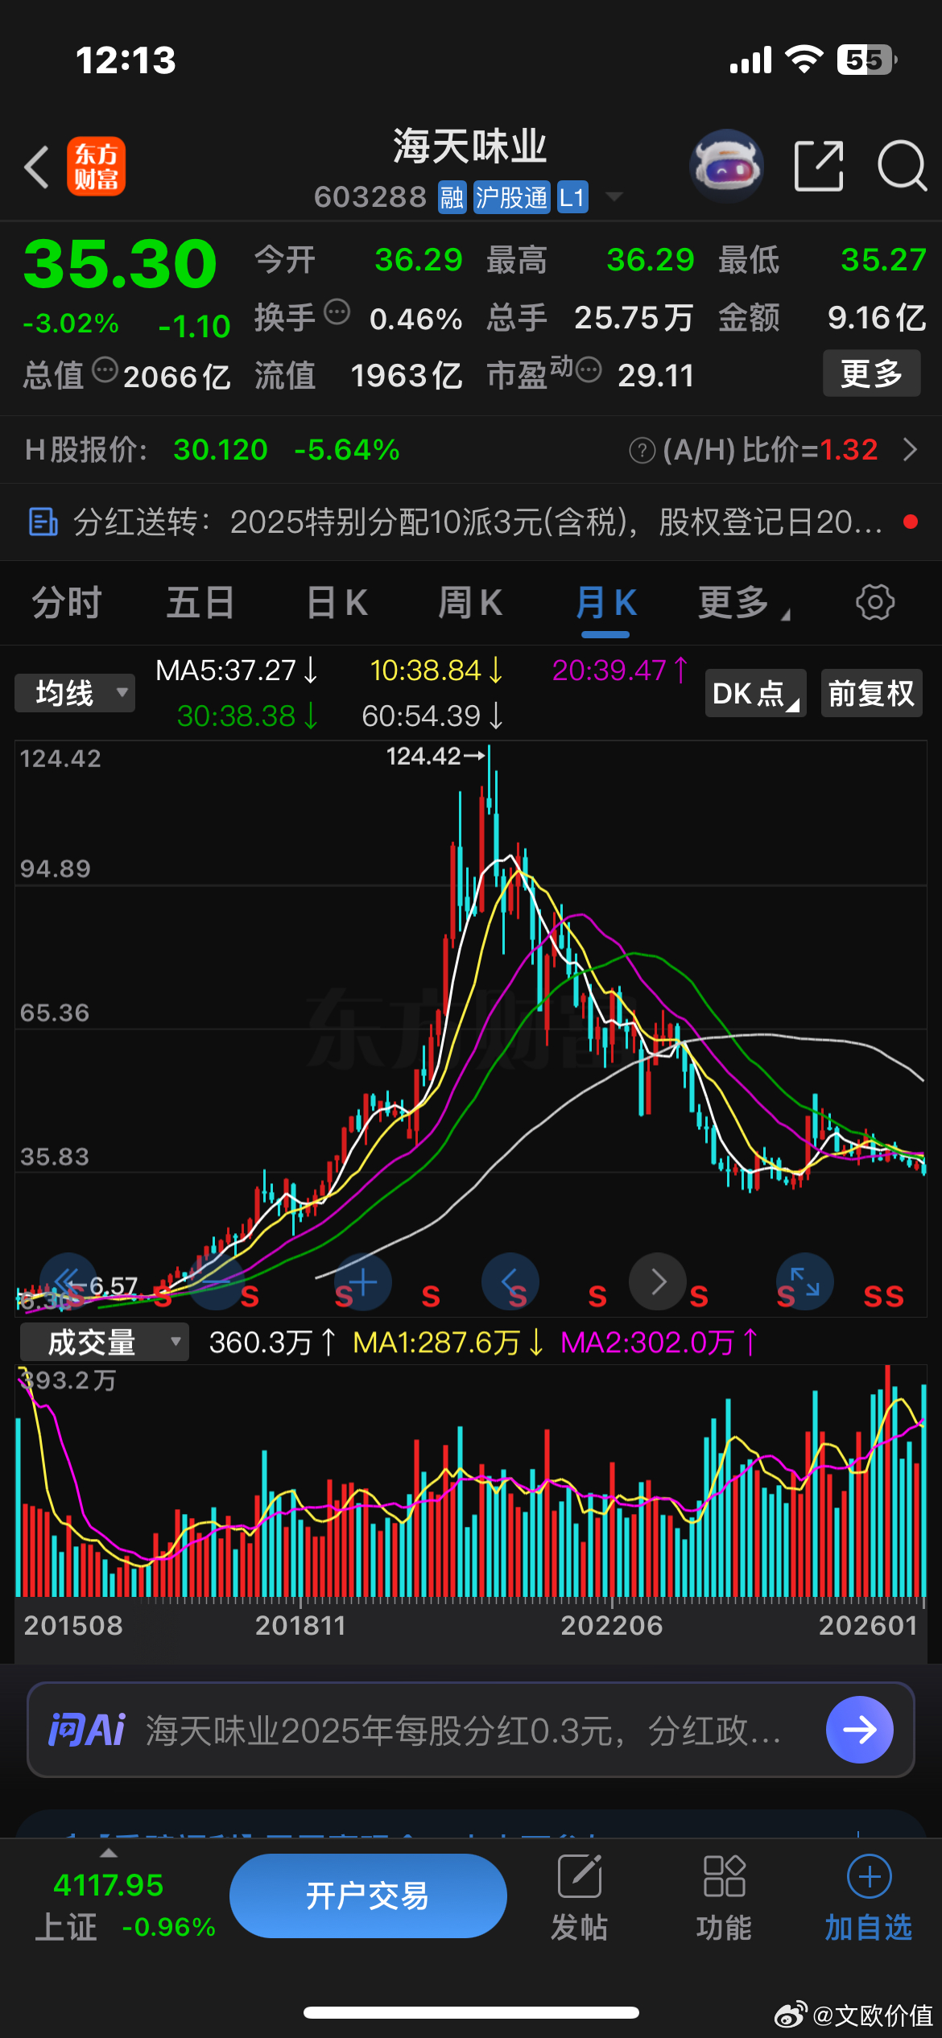This screenshot has height=2038, width=942.
Task: Move chart left with the left chevron
Action: 510,1281
